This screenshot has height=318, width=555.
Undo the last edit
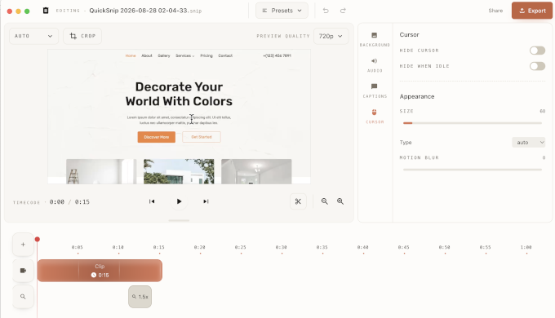pyautogui.click(x=326, y=11)
